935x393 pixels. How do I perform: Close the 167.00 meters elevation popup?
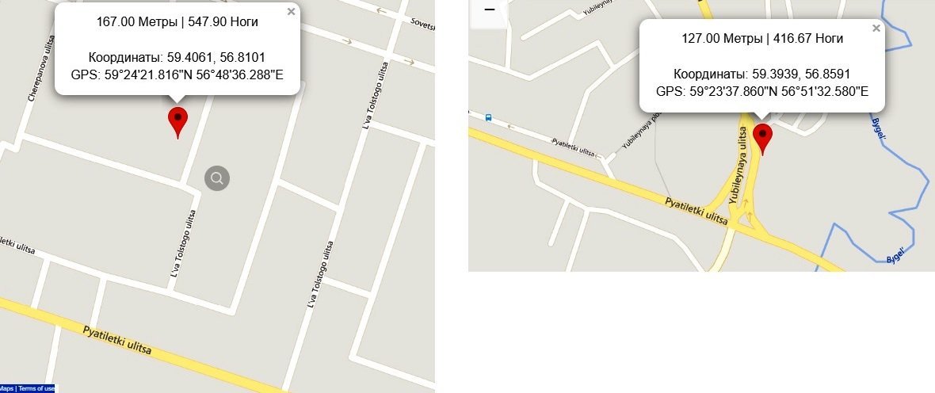click(x=291, y=11)
